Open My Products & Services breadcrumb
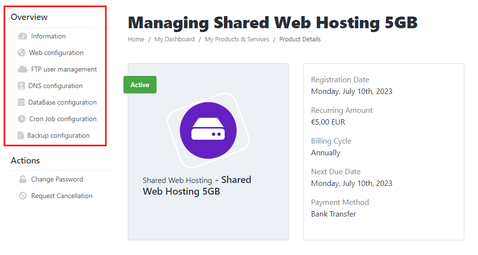 click(237, 39)
